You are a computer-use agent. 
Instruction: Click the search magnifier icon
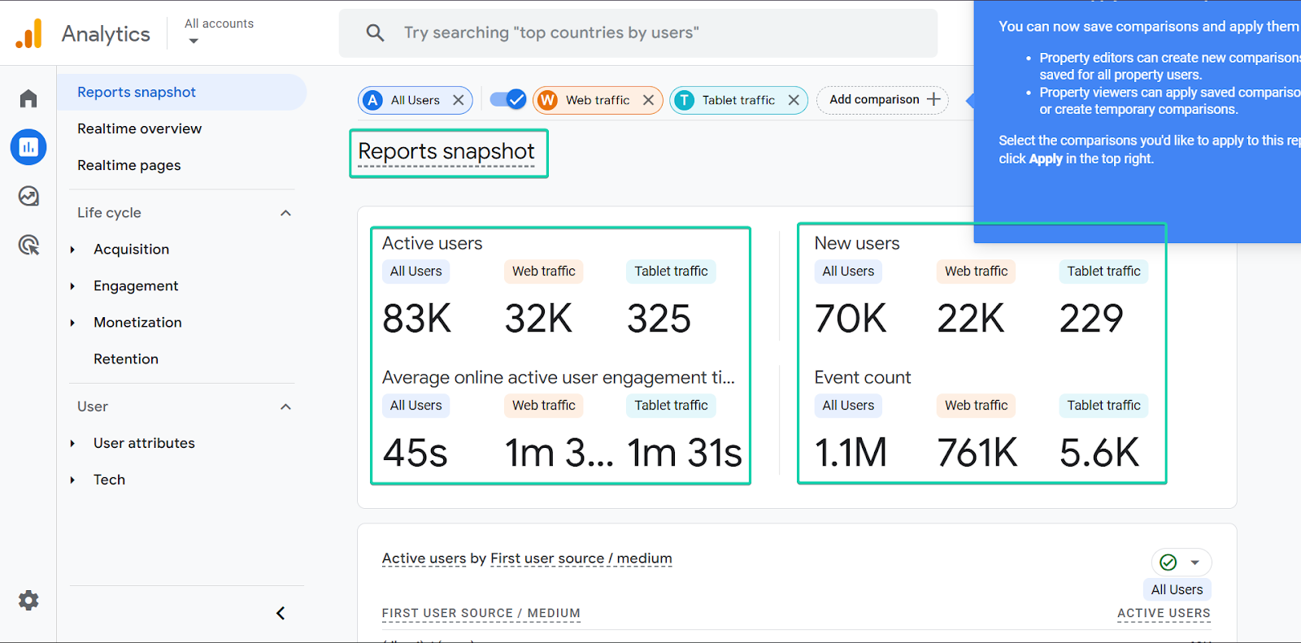(x=375, y=33)
